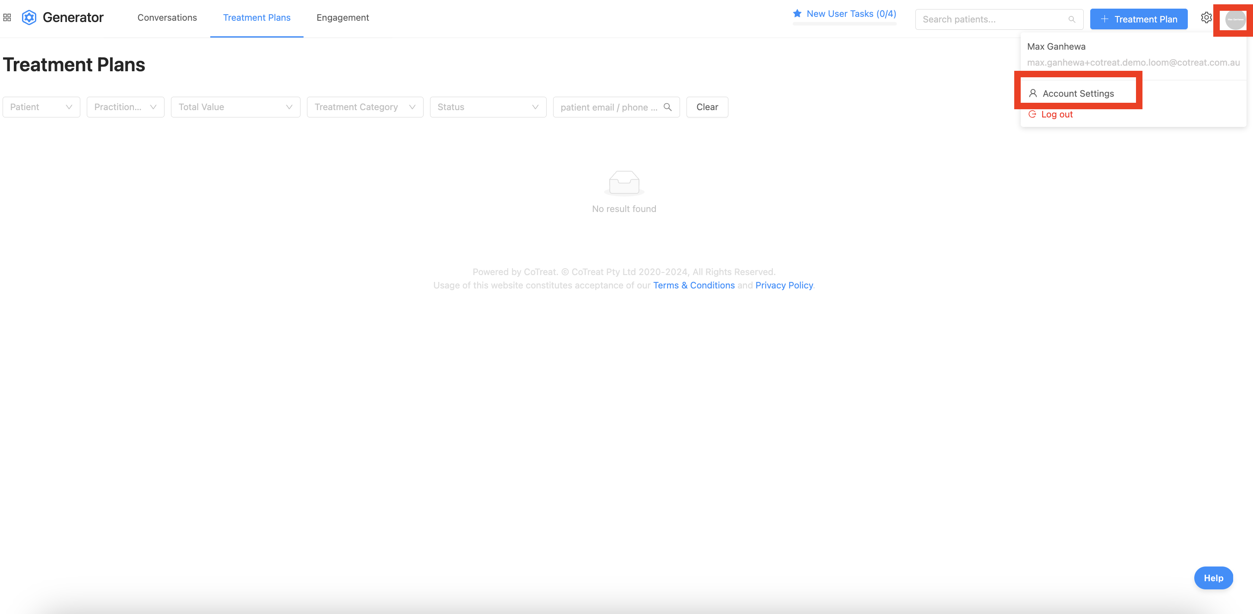Click the Generator hexagon logo

[28, 17]
